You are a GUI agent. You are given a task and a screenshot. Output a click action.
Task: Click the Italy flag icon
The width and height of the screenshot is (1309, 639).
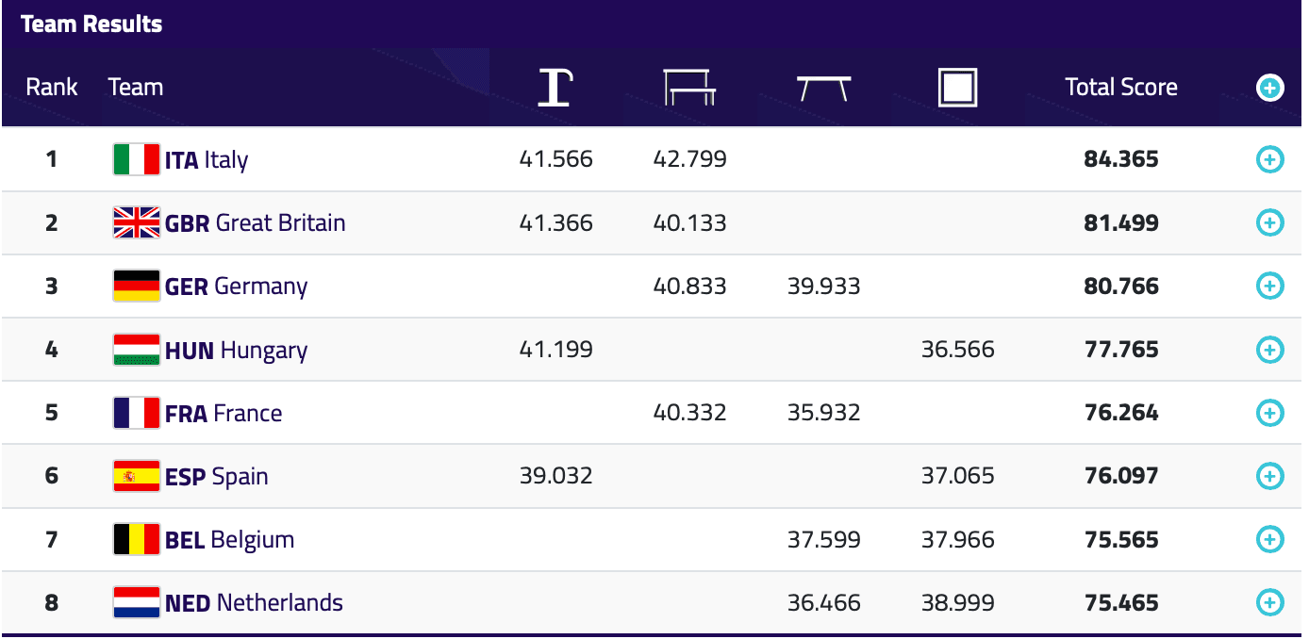tap(136, 159)
